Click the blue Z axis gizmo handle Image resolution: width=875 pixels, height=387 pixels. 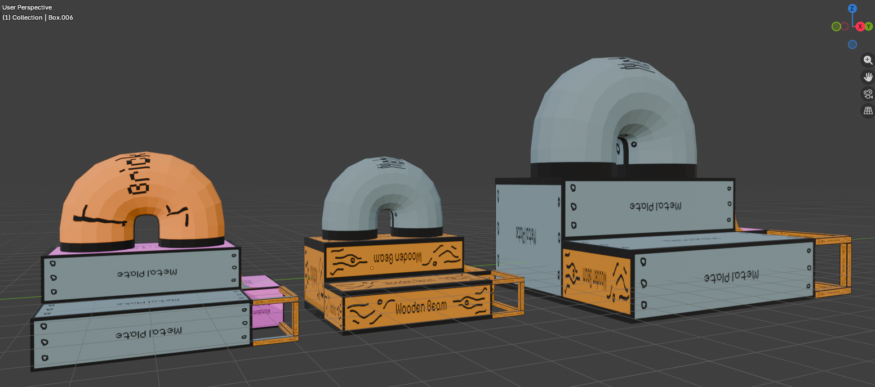tap(852, 8)
